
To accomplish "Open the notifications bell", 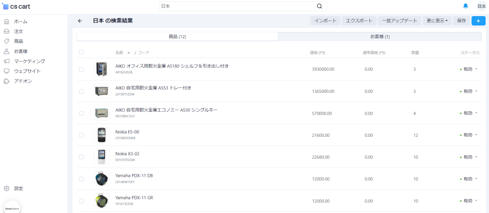I will click(466, 6).
